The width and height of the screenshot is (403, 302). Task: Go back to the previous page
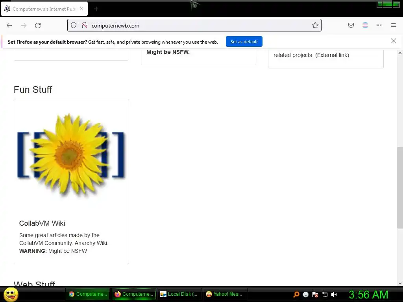tap(9, 26)
